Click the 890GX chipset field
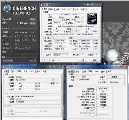 click(x=38, y=83)
